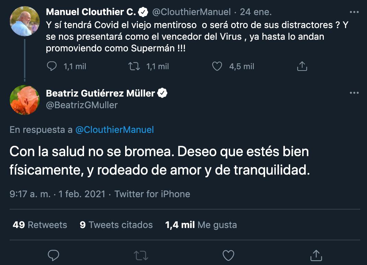Click Beatriz Gutiérrez Müller's verified badge

(x=162, y=92)
